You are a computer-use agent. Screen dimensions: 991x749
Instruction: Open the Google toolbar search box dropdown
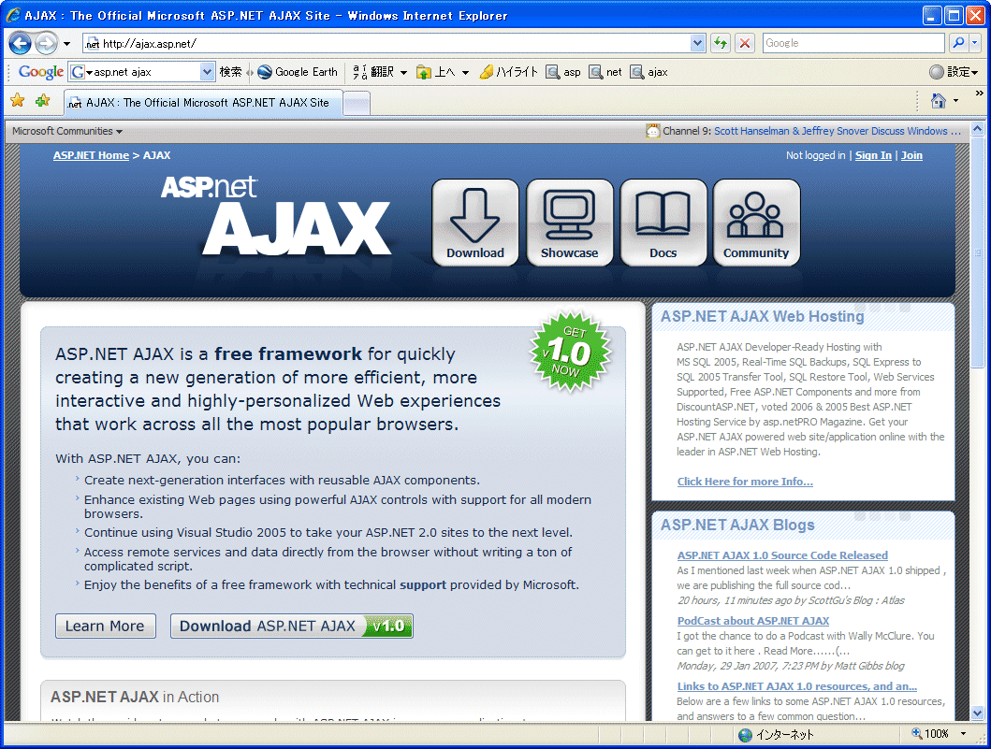point(208,72)
